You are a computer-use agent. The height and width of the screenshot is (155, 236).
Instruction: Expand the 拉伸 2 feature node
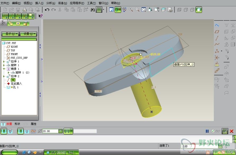[x=4, y=76]
